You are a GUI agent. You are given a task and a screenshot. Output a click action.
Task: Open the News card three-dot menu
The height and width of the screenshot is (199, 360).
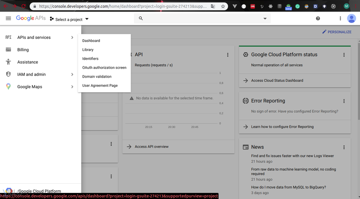344,148
